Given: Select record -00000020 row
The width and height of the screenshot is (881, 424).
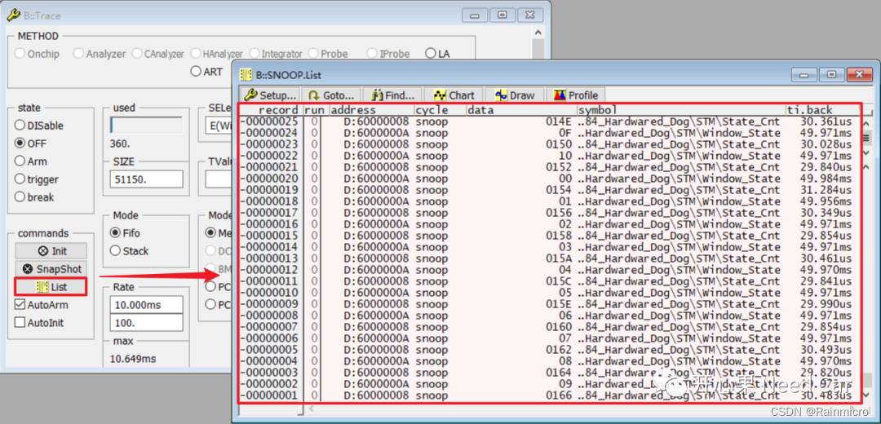Looking at the screenshot, I should pos(549,179).
